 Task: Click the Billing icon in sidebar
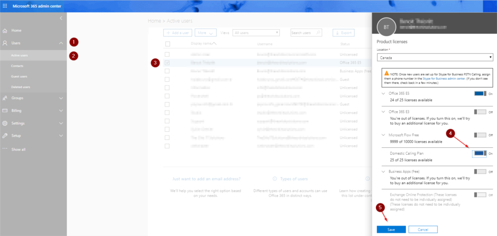pos(5,110)
